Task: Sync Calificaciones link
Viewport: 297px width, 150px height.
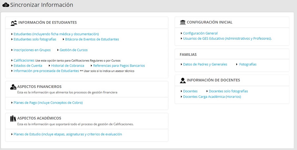Action: (x=24, y=60)
